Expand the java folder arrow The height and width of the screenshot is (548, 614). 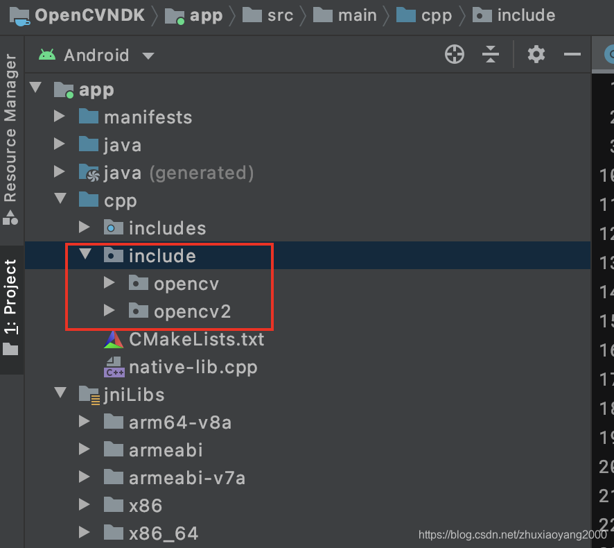point(60,144)
